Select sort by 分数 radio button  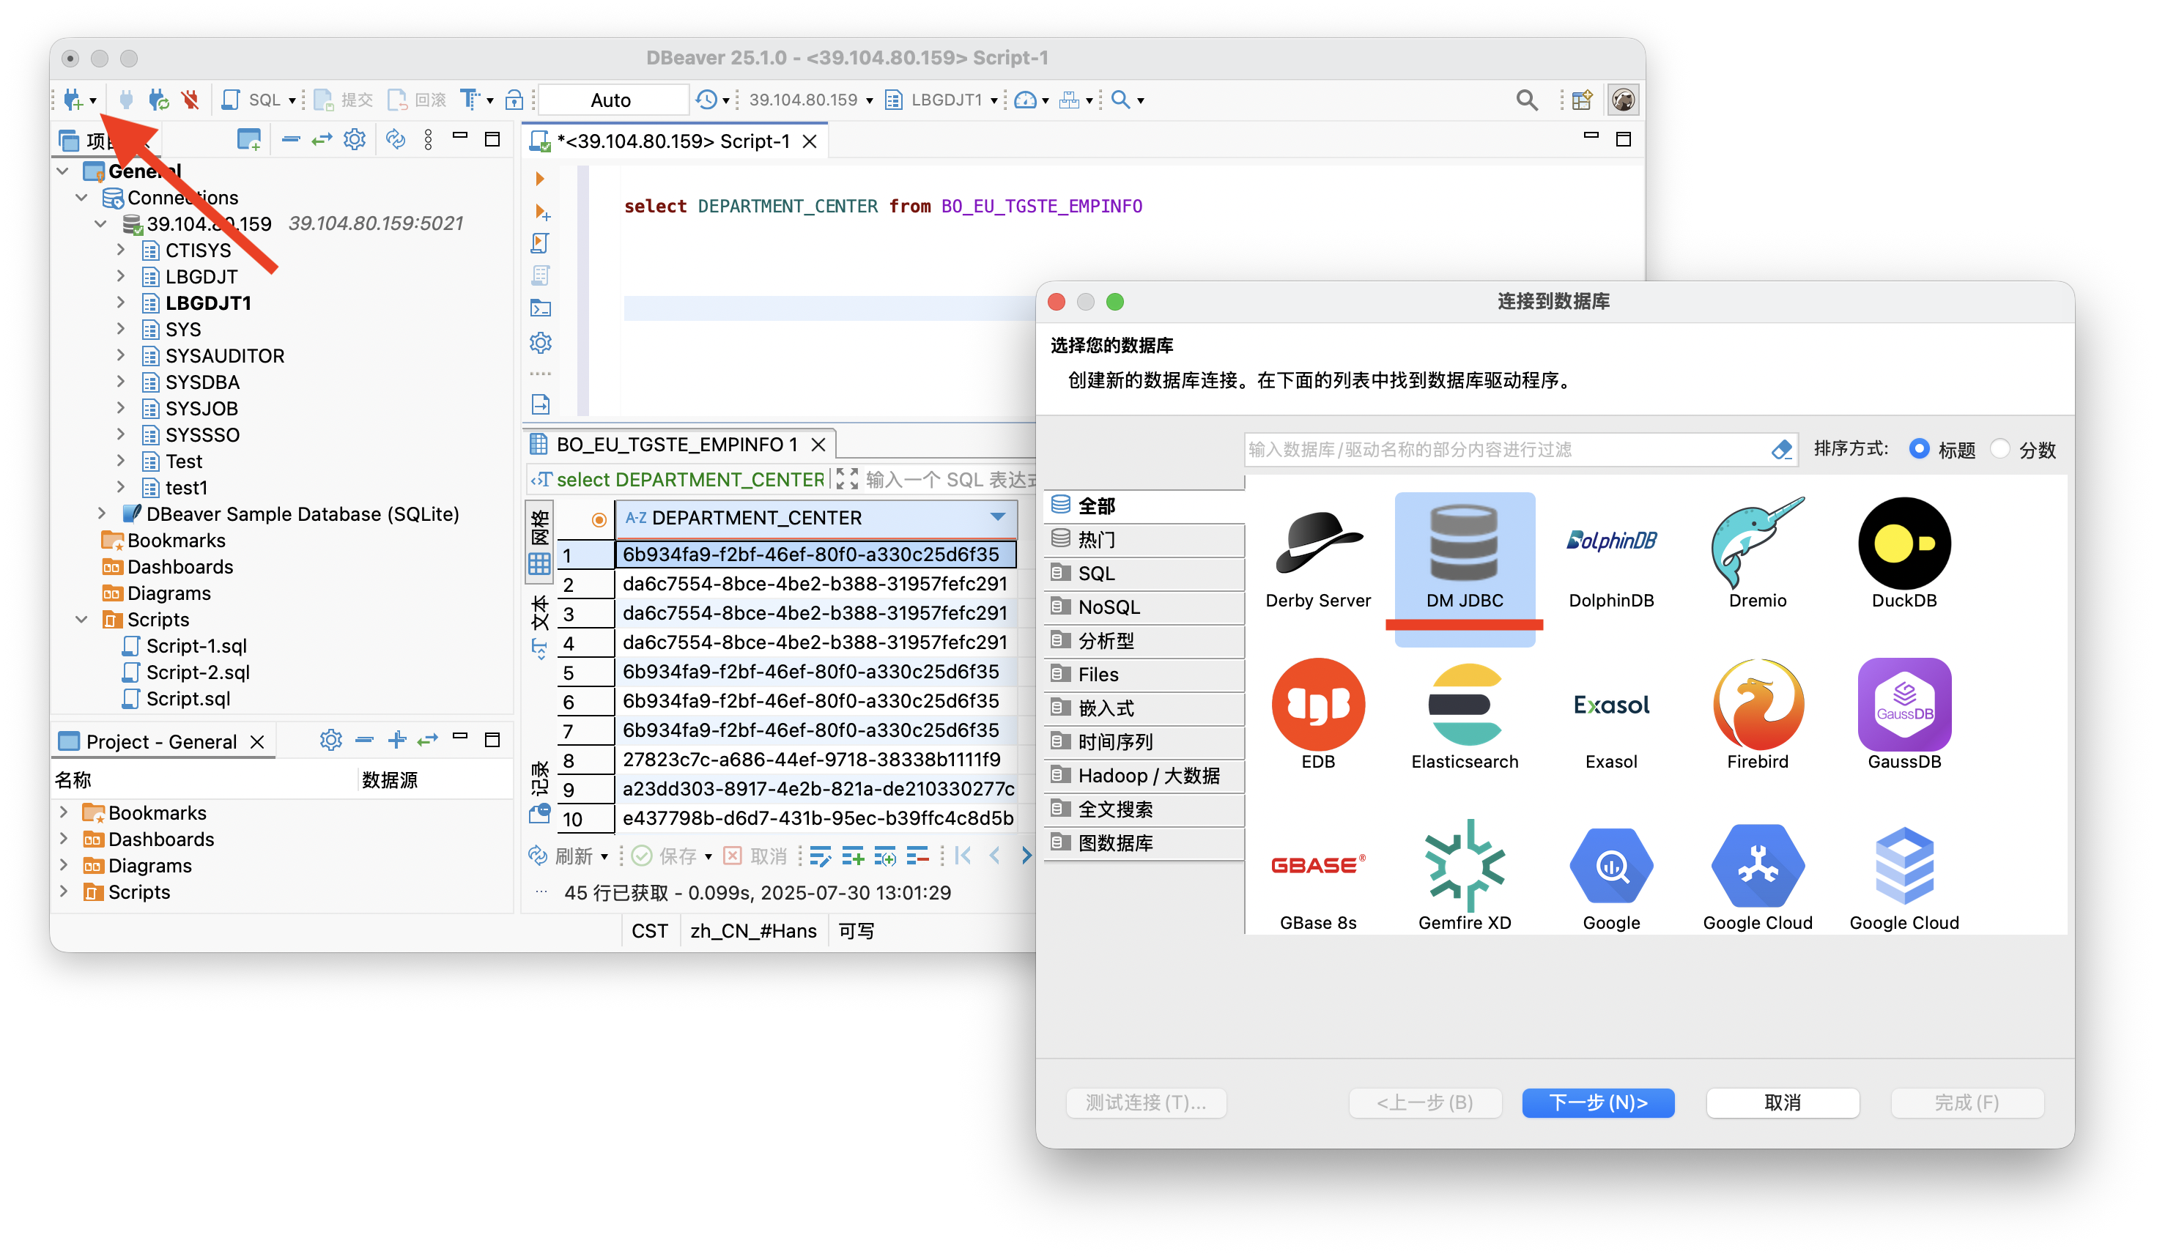click(1999, 448)
